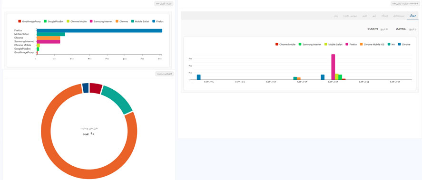Toggle Chrome legend in daily column chart
The height and width of the screenshot is (180, 422).
coord(404,44)
